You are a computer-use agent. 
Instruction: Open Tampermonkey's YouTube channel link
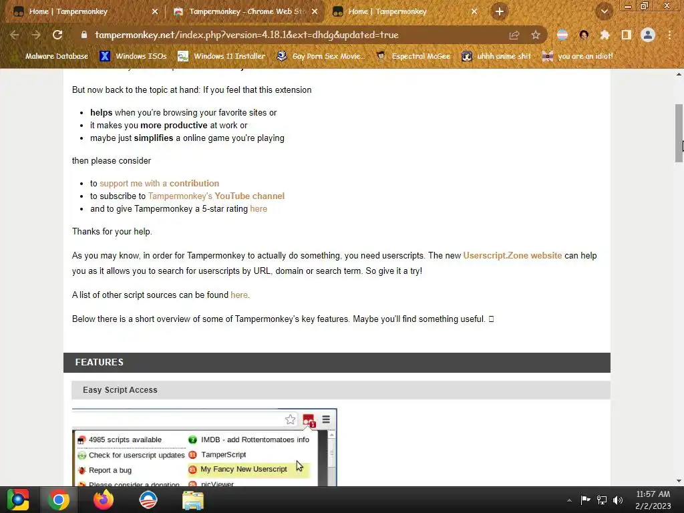216,196
